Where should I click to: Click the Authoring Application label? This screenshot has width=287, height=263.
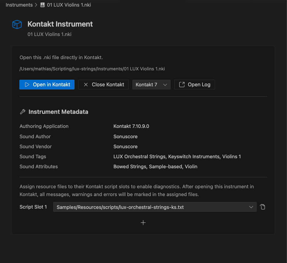44,126
